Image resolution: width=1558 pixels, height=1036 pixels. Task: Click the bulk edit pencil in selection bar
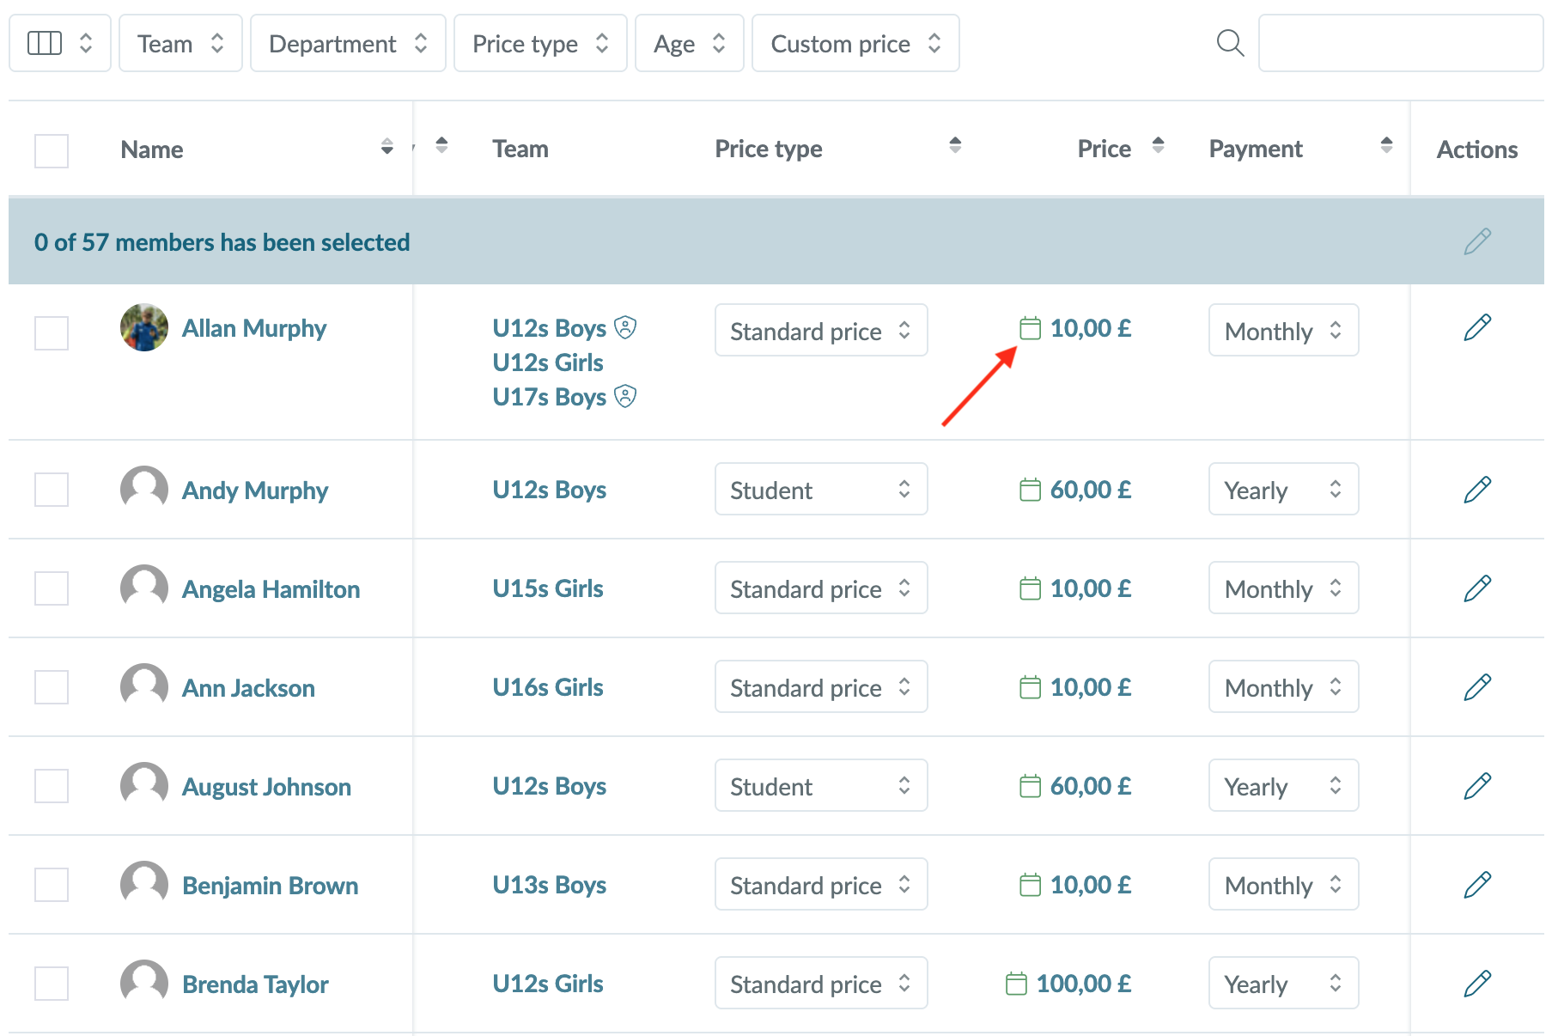pos(1476,242)
